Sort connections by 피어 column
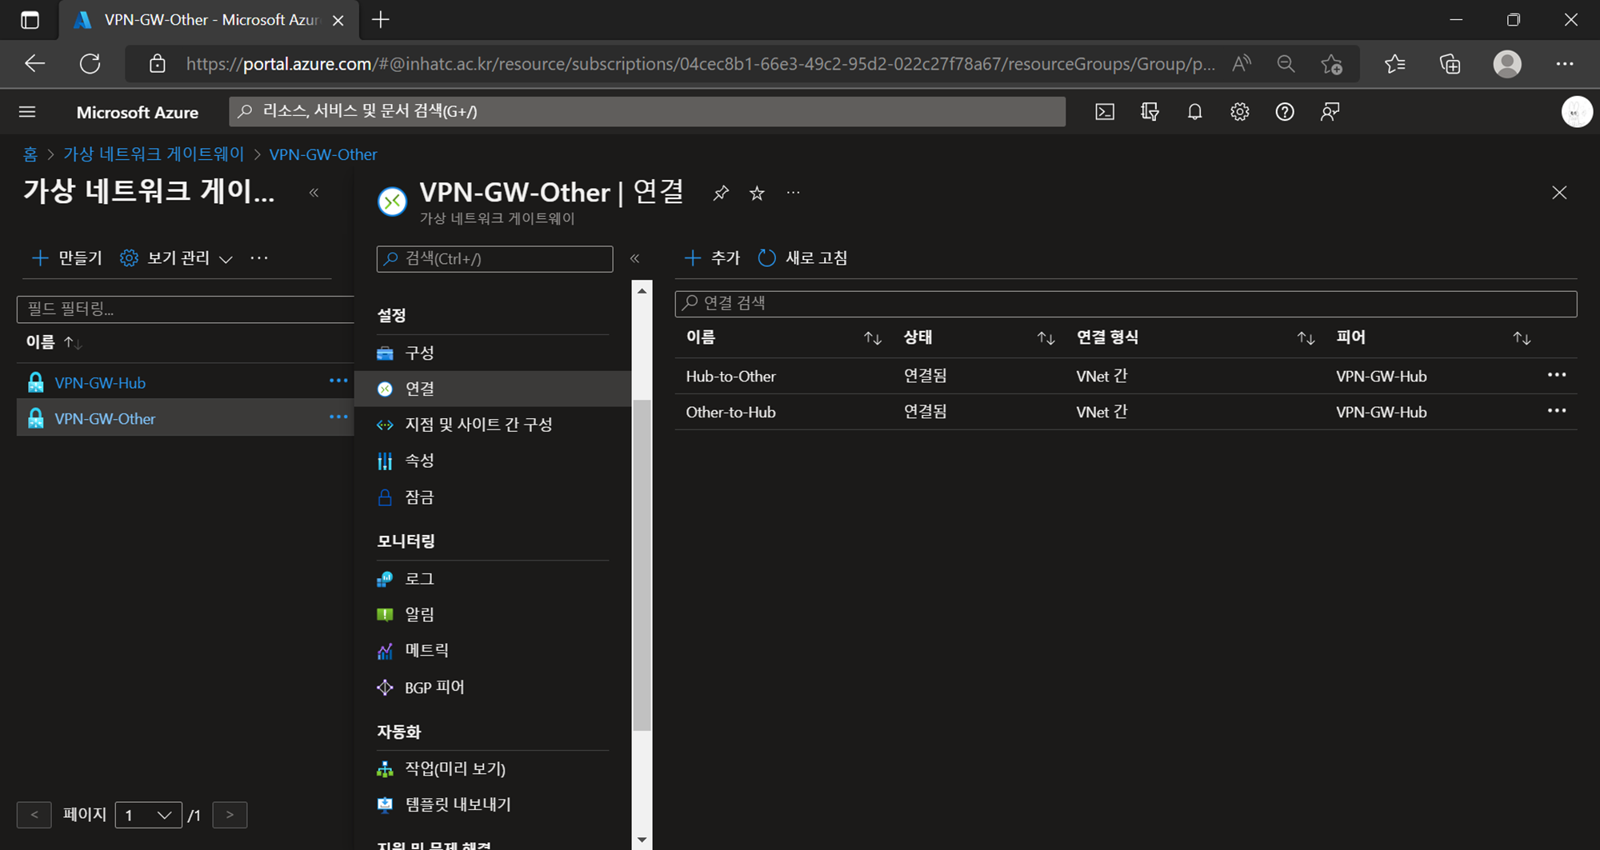The height and width of the screenshot is (850, 1600). [1522, 338]
